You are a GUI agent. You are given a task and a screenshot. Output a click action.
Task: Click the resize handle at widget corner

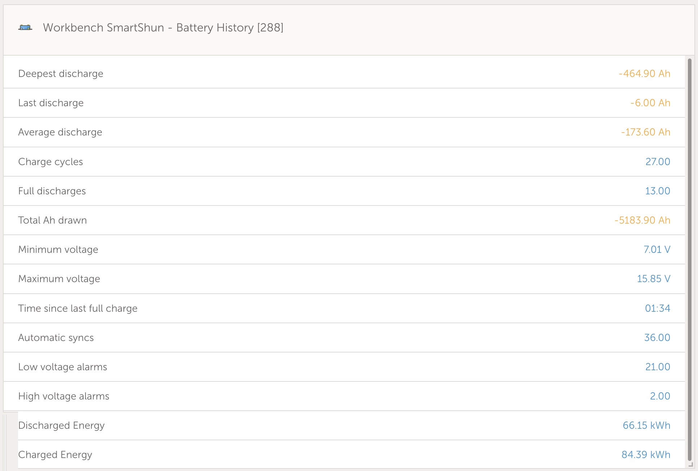coord(691,464)
